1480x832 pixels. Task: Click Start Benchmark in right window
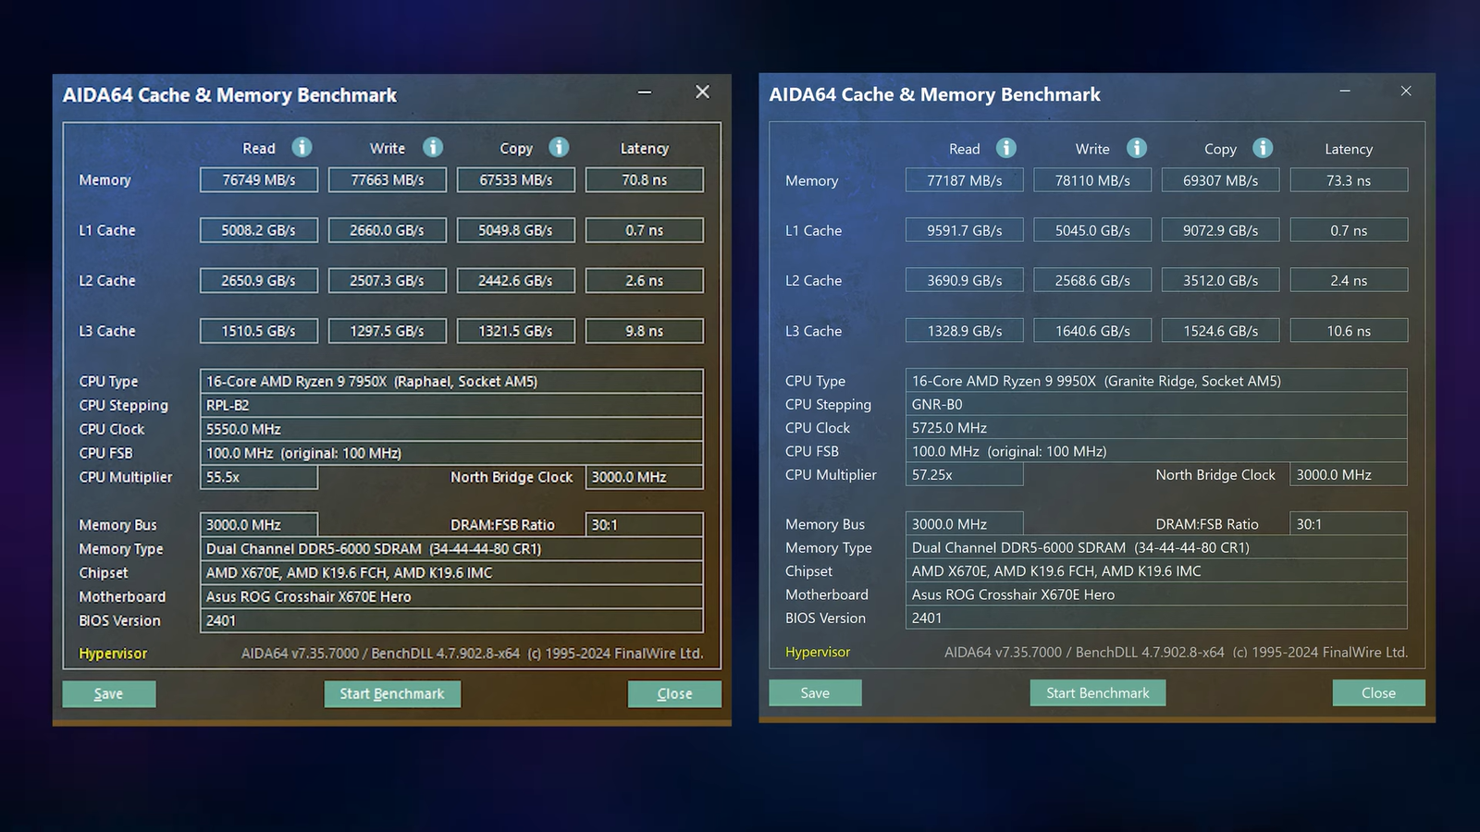pyautogui.click(x=1098, y=693)
